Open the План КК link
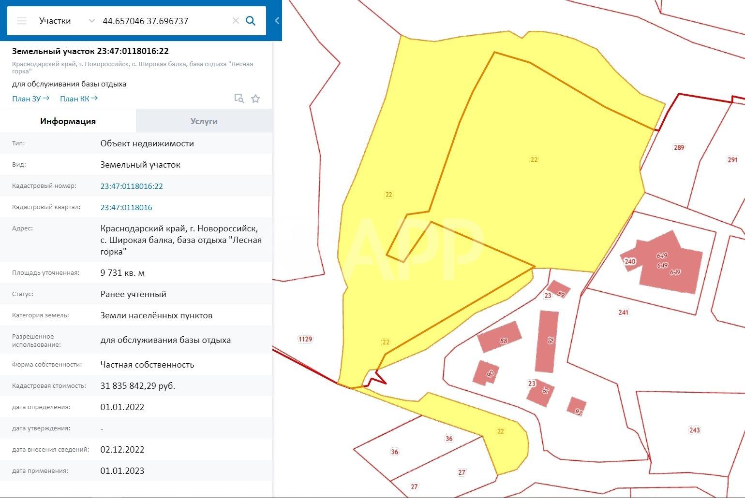The image size is (745, 498). click(x=78, y=99)
